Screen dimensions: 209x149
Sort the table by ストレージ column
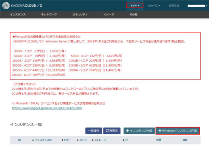[99, 140]
